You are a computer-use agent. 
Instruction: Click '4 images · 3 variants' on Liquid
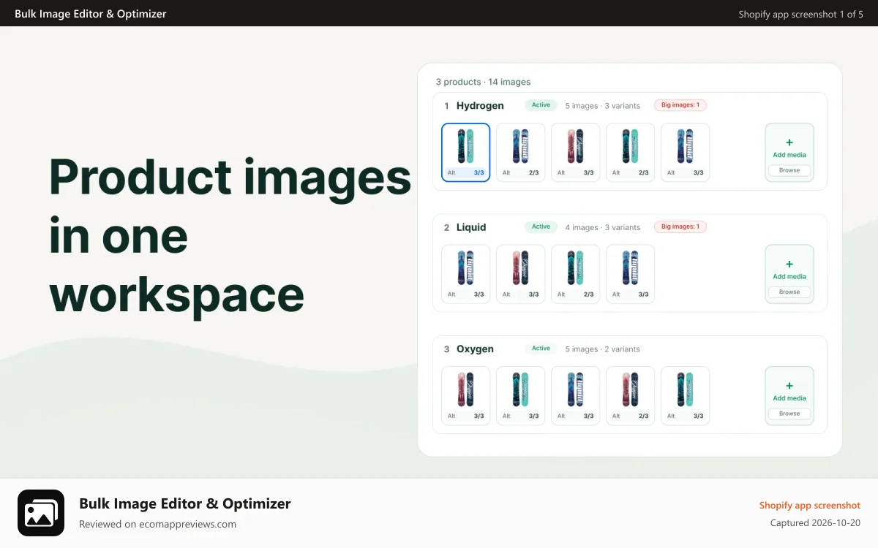click(x=602, y=227)
